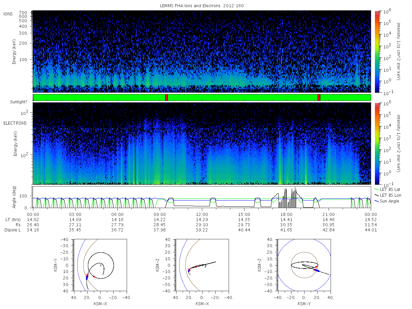Click the 18:00 time axis label
412x309 pixels.
click(x=286, y=214)
